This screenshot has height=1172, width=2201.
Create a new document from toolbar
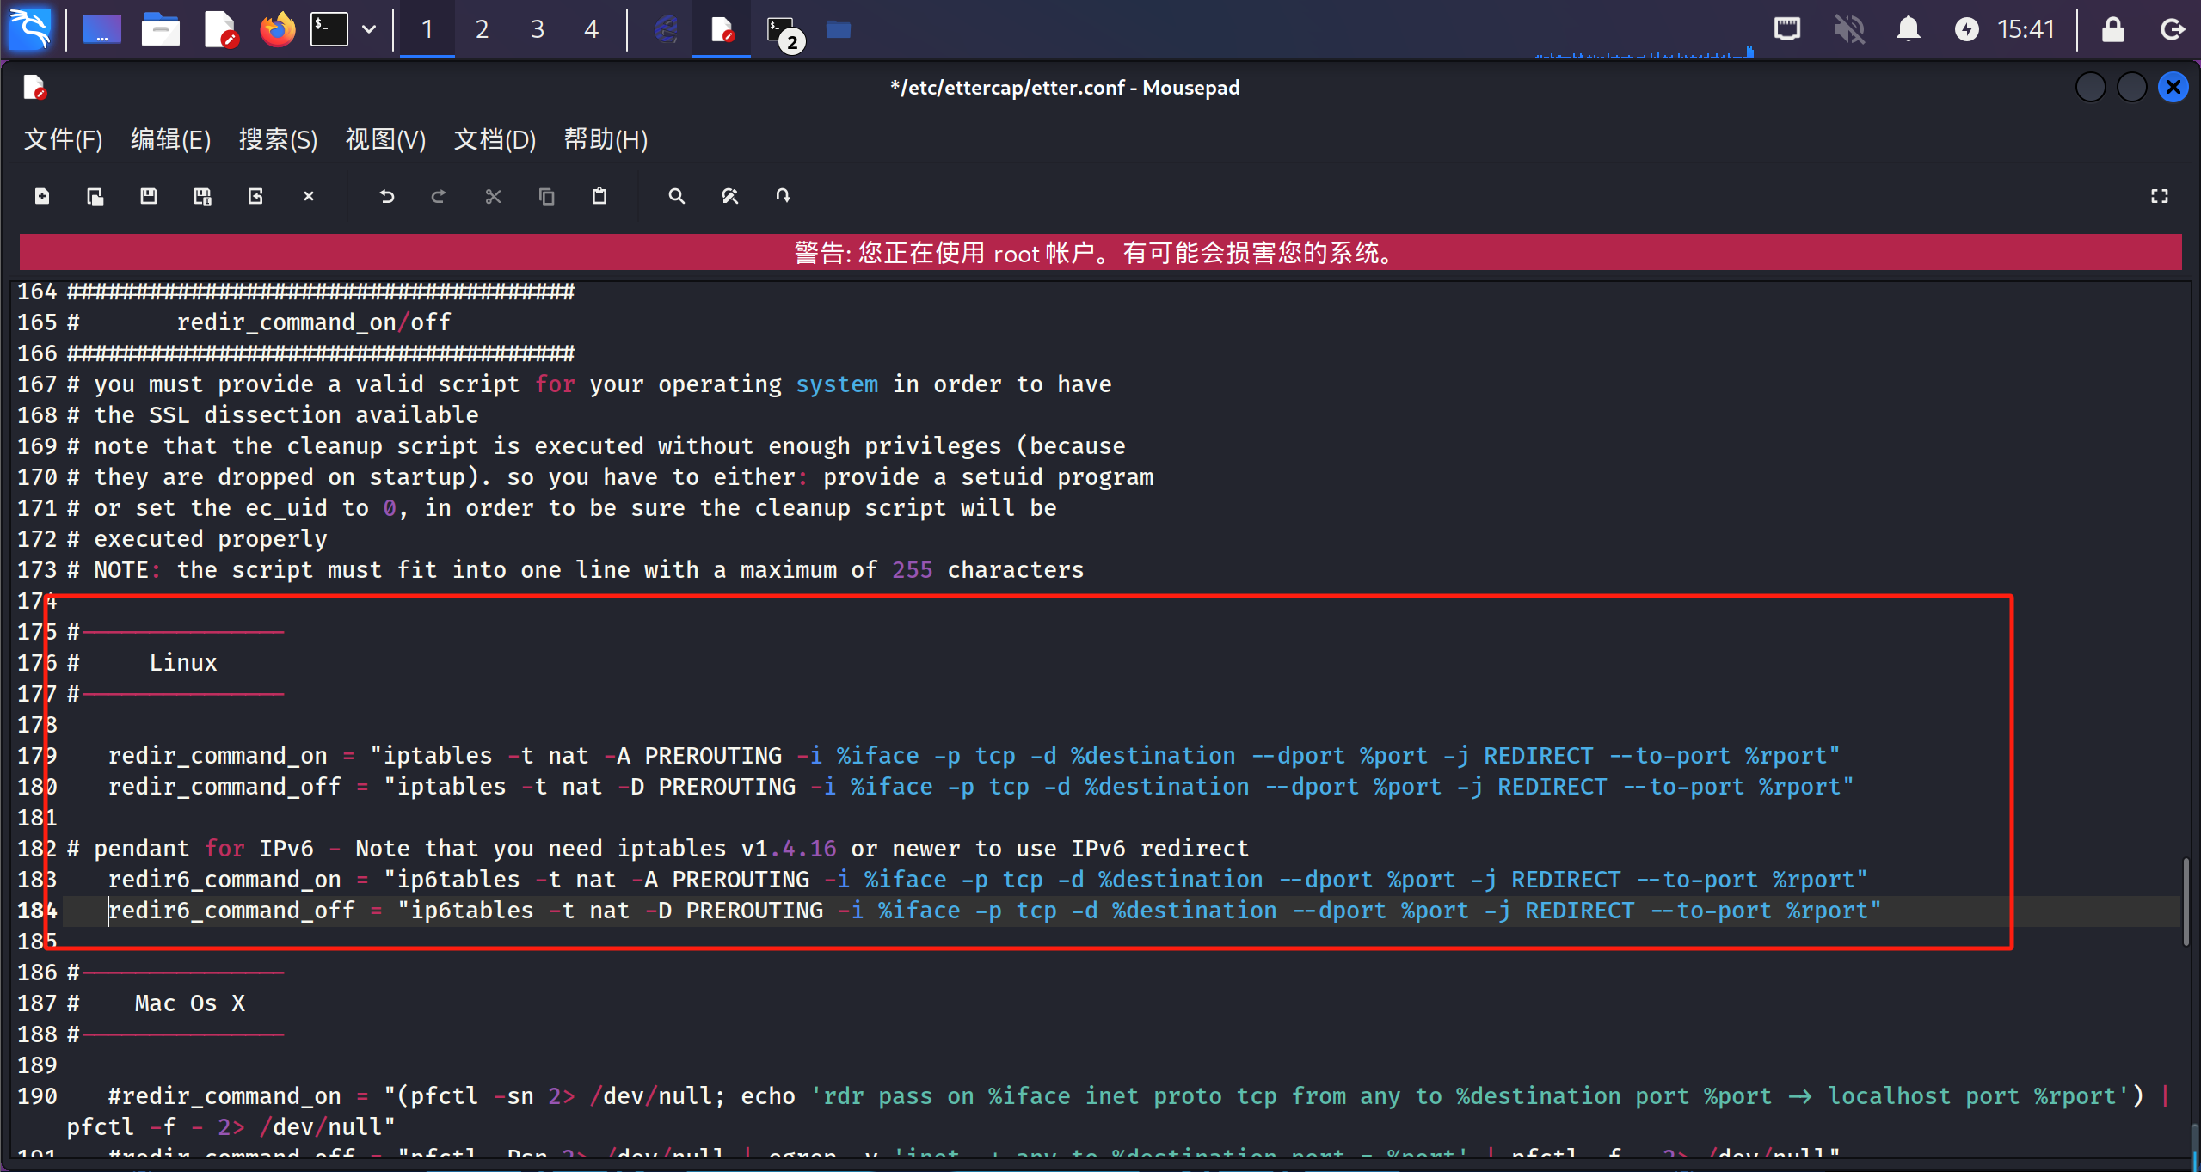[41, 197]
